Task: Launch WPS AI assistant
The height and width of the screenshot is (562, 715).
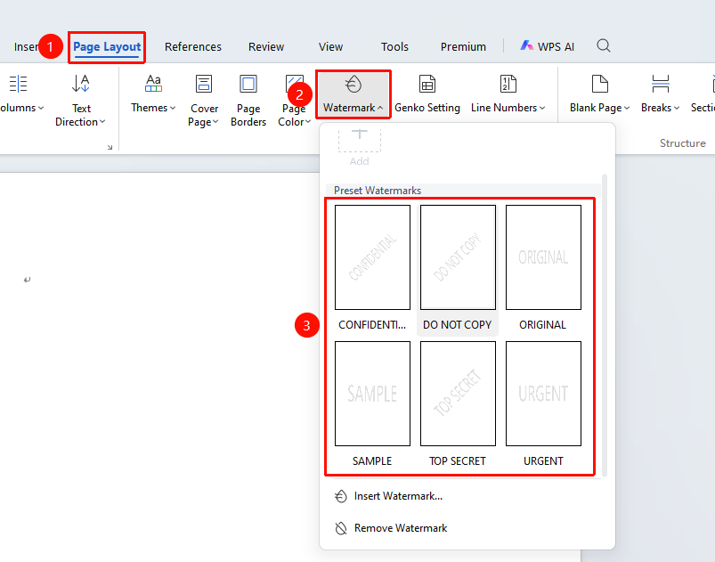Action: tap(548, 46)
